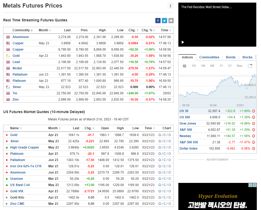The height and width of the screenshot is (210, 261).
Task: Click the flag icon next to Silver
Action: pyautogui.click(x=8, y=87)
